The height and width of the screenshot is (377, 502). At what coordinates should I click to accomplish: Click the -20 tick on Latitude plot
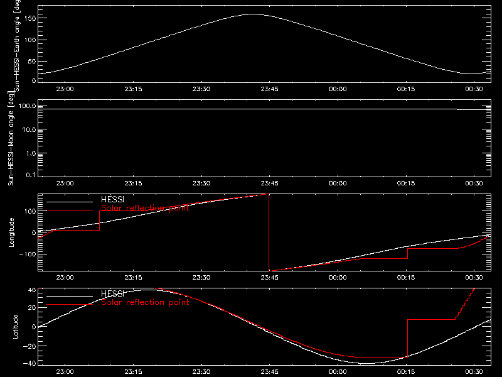tap(29, 346)
